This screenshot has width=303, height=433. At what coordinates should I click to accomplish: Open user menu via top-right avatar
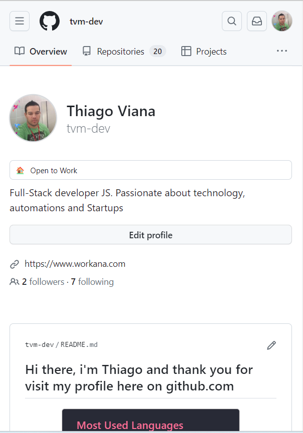tap(282, 21)
